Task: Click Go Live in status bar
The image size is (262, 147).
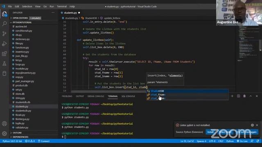Action: tap(242, 141)
